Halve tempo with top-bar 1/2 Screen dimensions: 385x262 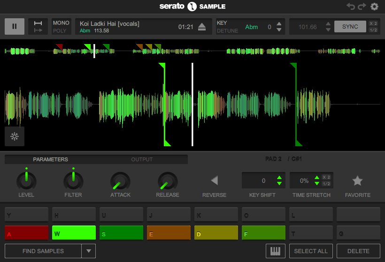click(x=373, y=30)
